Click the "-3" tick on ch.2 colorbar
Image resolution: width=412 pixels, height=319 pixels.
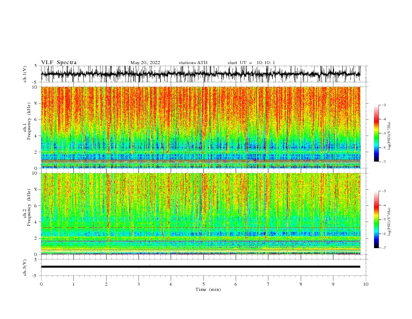point(384,191)
